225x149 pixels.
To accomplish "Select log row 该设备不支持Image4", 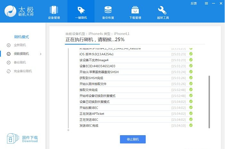I will click(136, 60).
